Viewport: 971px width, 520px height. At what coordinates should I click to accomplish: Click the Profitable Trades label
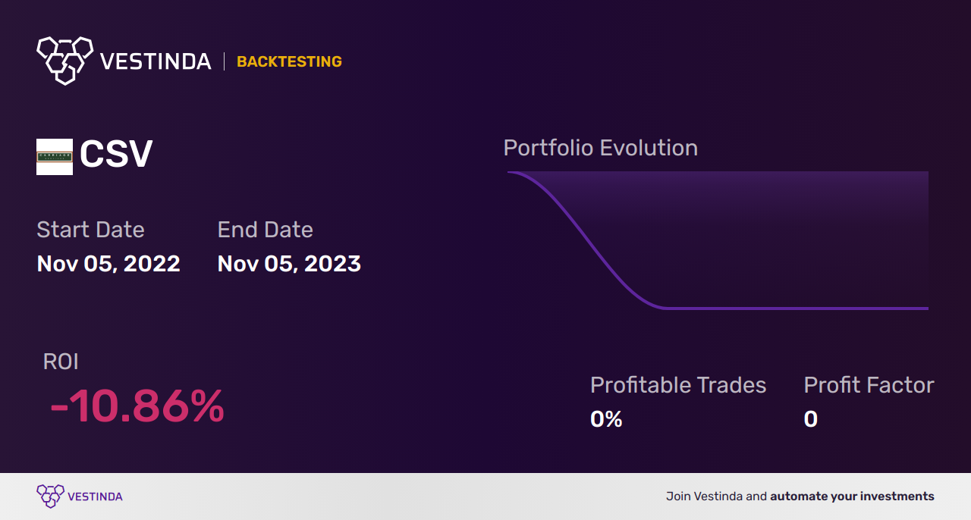pyautogui.click(x=678, y=385)
